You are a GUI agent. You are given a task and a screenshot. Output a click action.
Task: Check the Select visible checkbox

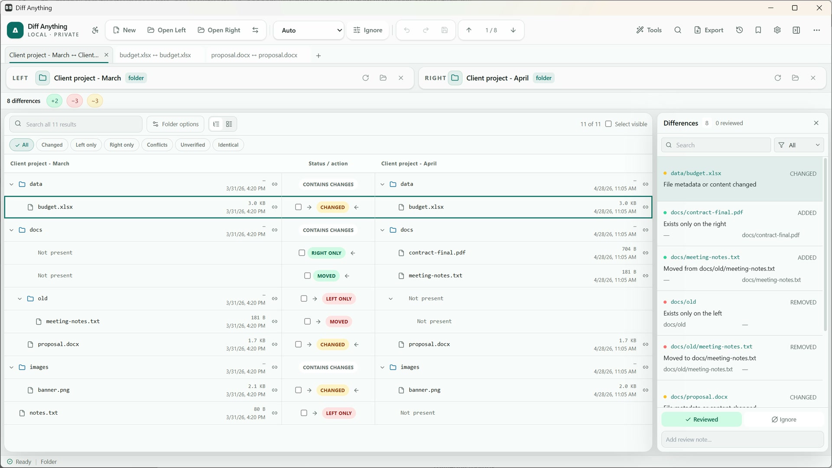click(608, 124)
